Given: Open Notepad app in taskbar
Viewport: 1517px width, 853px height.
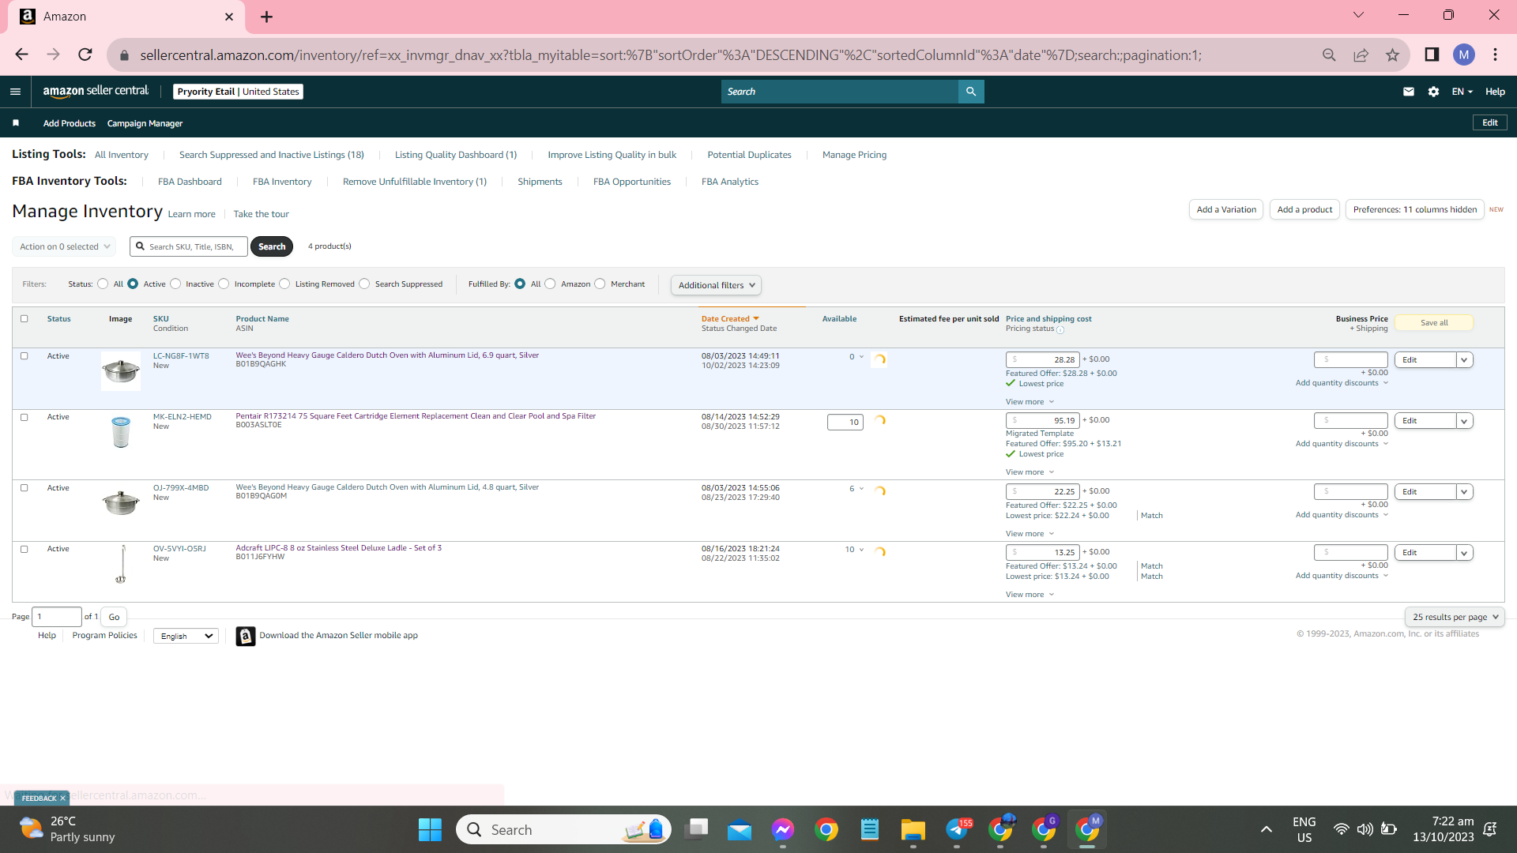Looking at the screenshot, I should pos(870,829).
